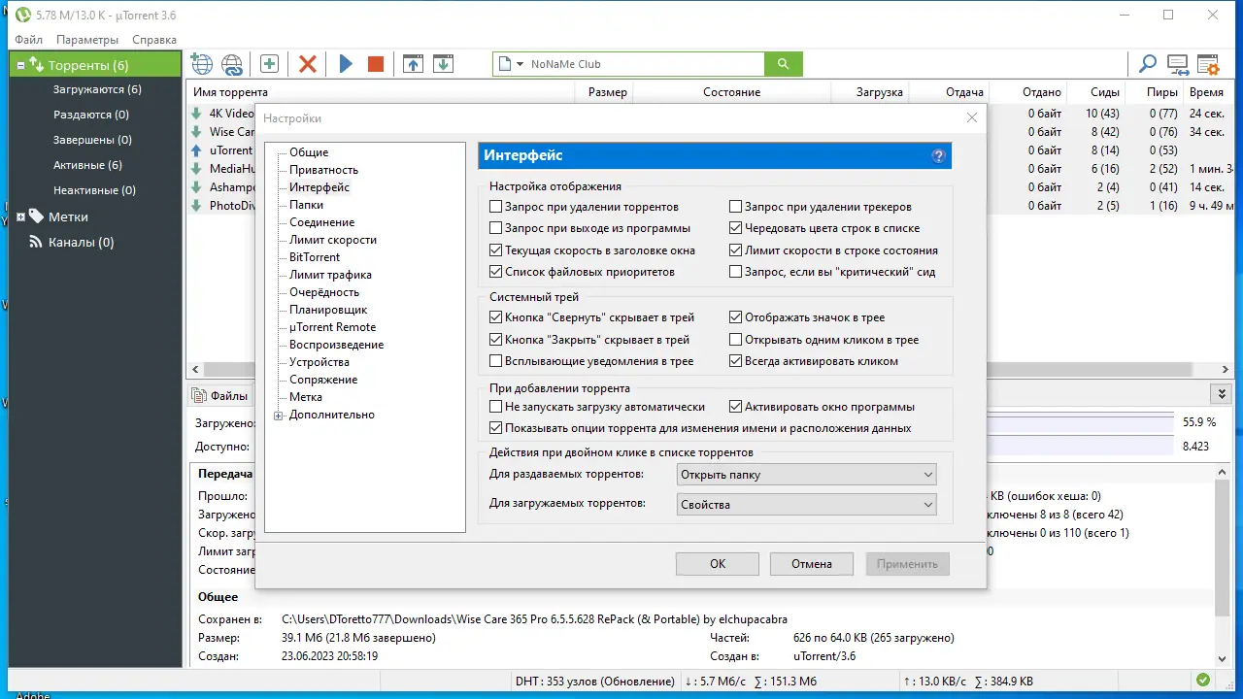Click the Загружено 55.9 % progress bar

click(1079, 422)
